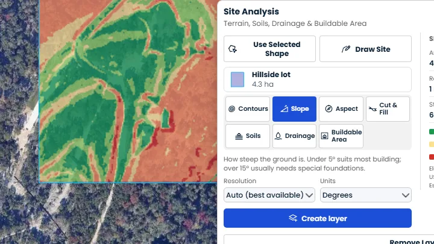Screen dimensions: 434x244
Task: Click the Buildable Area house icon
Action: pyautogui.click(x=324, y=136)
